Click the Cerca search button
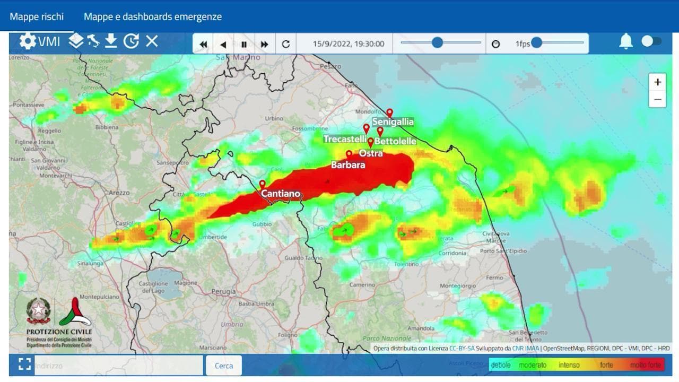 (x=224, y=366)
